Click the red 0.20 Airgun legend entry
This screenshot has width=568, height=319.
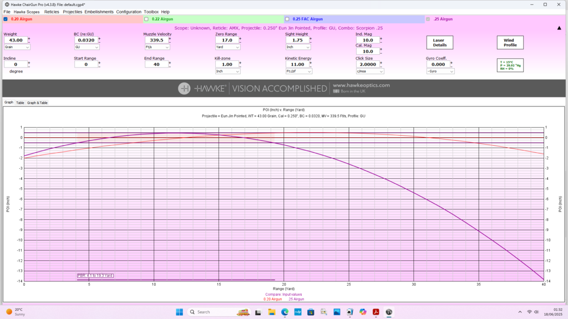tap(272, 299)
